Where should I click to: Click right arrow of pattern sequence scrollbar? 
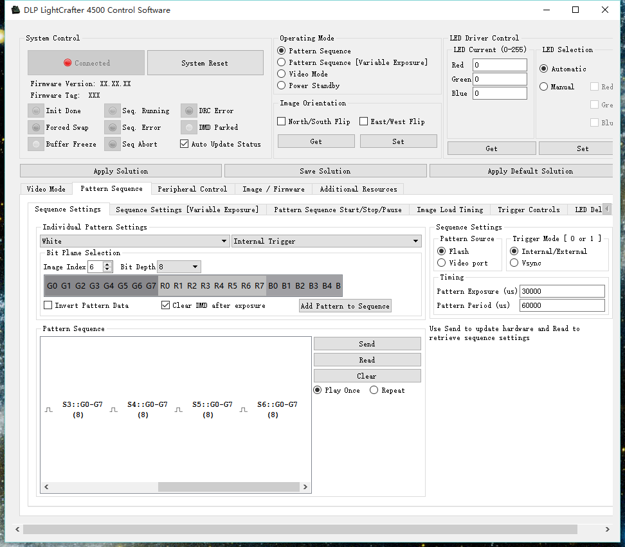(x=305, y=487)
